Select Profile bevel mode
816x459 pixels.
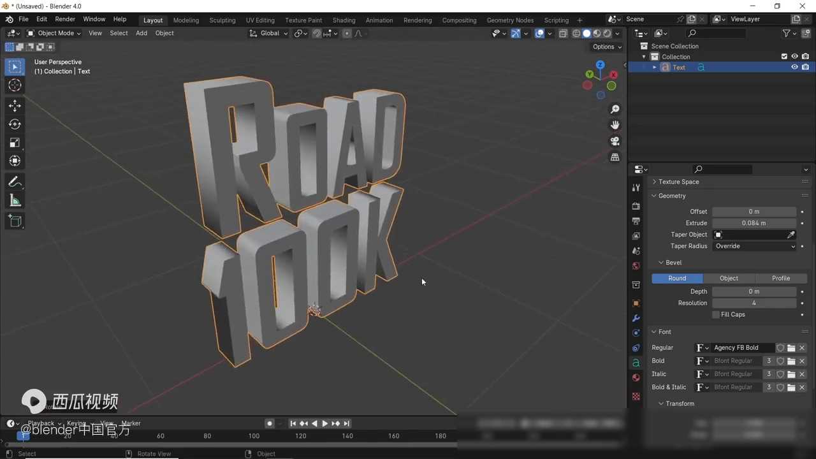781,279
